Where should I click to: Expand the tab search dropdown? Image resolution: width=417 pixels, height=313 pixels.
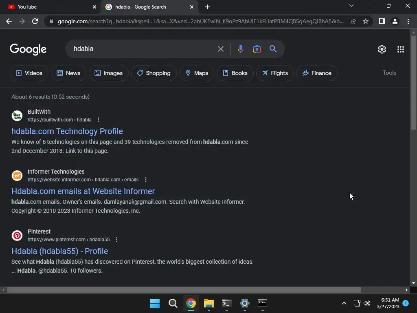[x=351, y=6]
